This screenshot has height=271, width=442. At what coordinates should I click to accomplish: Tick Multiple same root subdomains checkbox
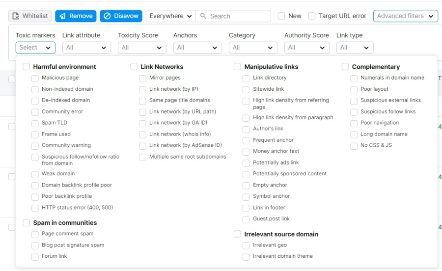coord(142,157)
